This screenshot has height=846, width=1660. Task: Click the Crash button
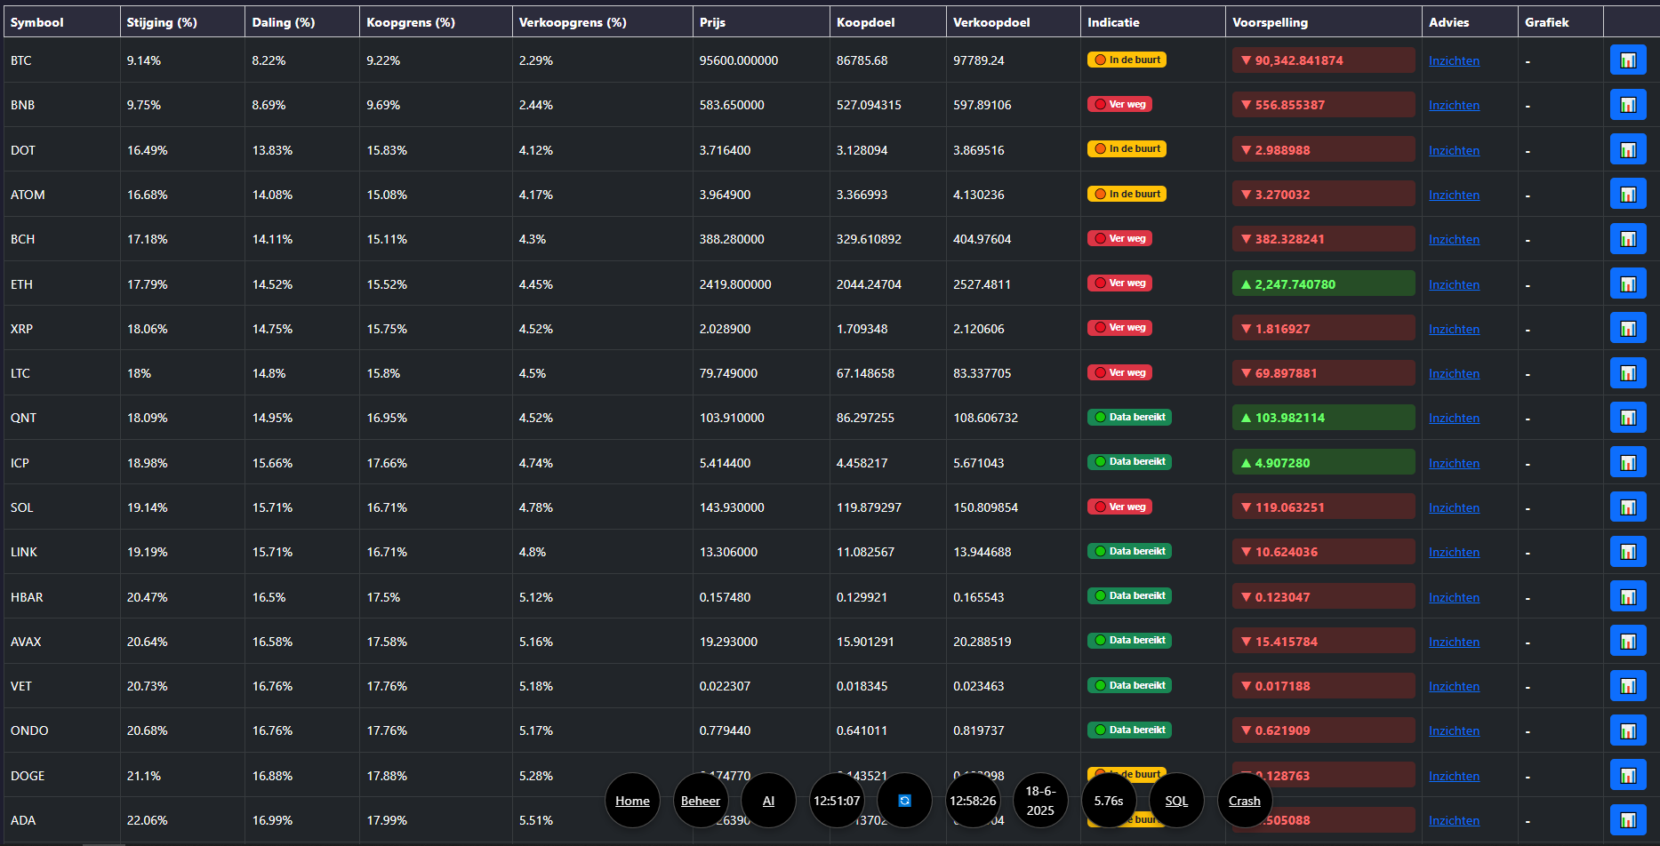1244,801
